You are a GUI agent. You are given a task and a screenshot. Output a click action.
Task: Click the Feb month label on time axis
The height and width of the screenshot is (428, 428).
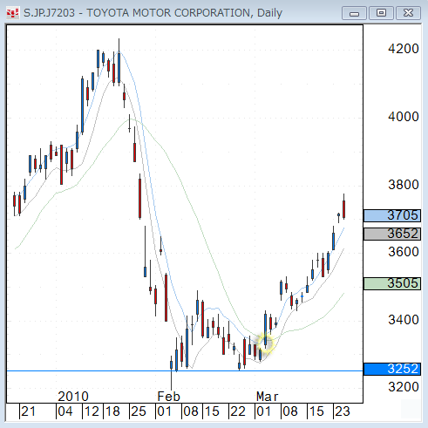(168, 397)
